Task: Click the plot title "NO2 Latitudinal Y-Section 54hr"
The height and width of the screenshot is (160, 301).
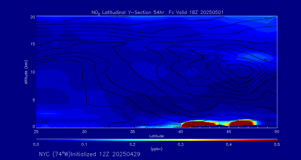Action: [x=128, y=12]
